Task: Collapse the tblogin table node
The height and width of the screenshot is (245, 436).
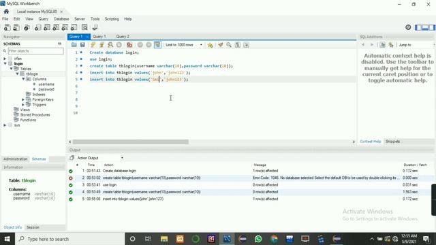Action: click(x=17, y=74)
